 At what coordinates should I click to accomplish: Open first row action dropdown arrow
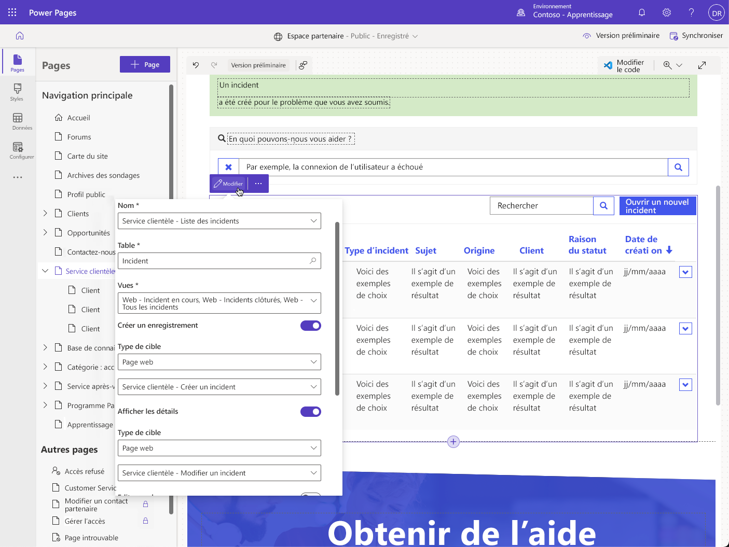tap(685, 272)
